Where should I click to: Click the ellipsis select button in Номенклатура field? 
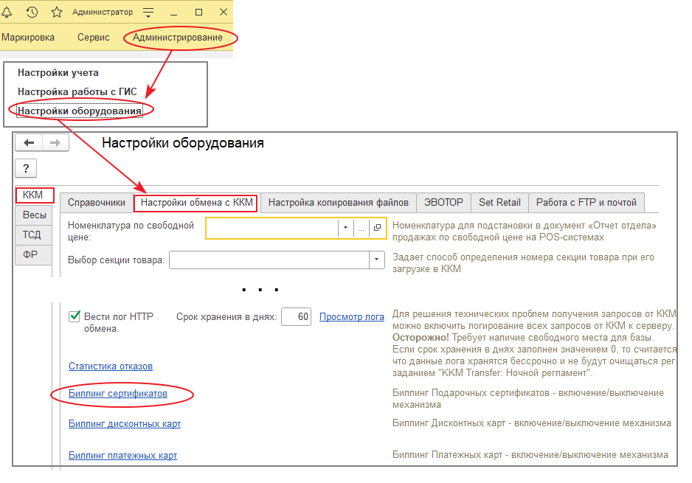[x=361, y=229]
